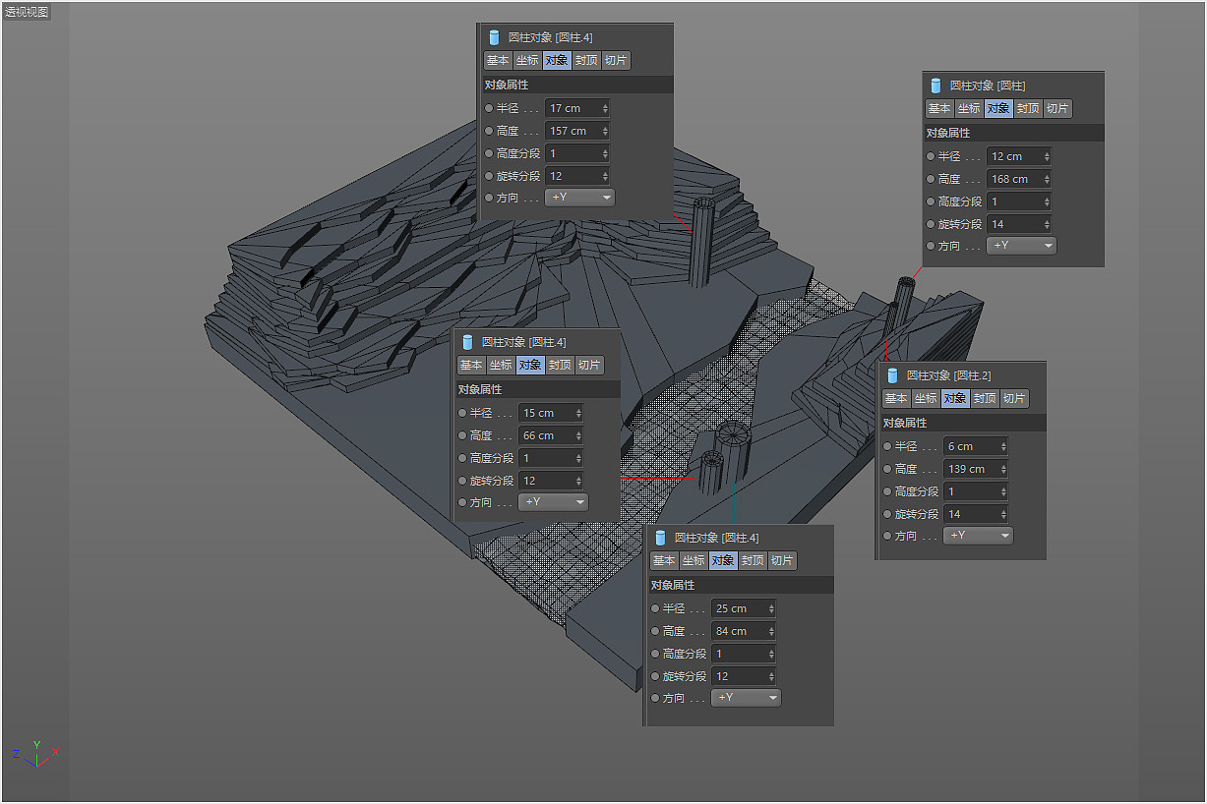Toggle 方向 keyframe dot in the 15 cm radius panel

click(x=462, y=502)
